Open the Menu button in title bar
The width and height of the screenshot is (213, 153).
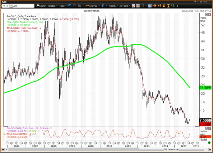pyautogui.click(x=205, y=2)
